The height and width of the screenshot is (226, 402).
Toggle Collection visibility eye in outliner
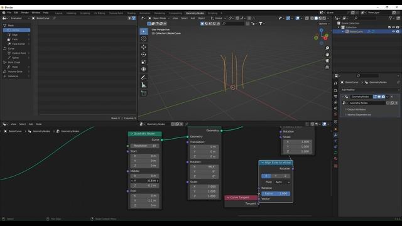click(393, 27)
